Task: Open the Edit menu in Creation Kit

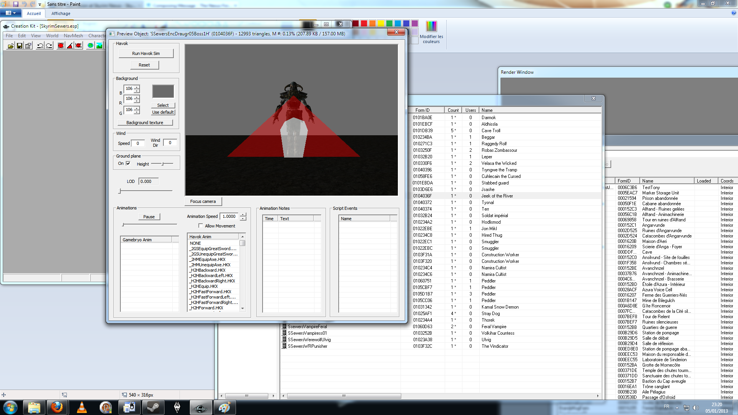Action: [22, 36]
